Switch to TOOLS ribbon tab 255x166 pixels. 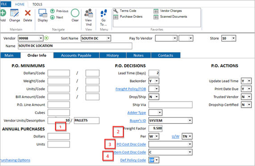pos(37,4)
